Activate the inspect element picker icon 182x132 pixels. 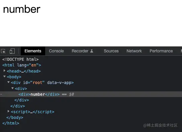[3, 51]
